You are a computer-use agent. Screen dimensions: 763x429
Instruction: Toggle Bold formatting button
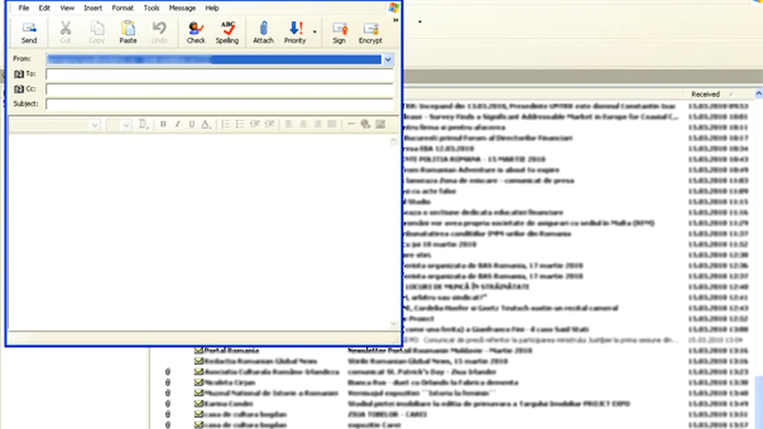tap(163, 124)
